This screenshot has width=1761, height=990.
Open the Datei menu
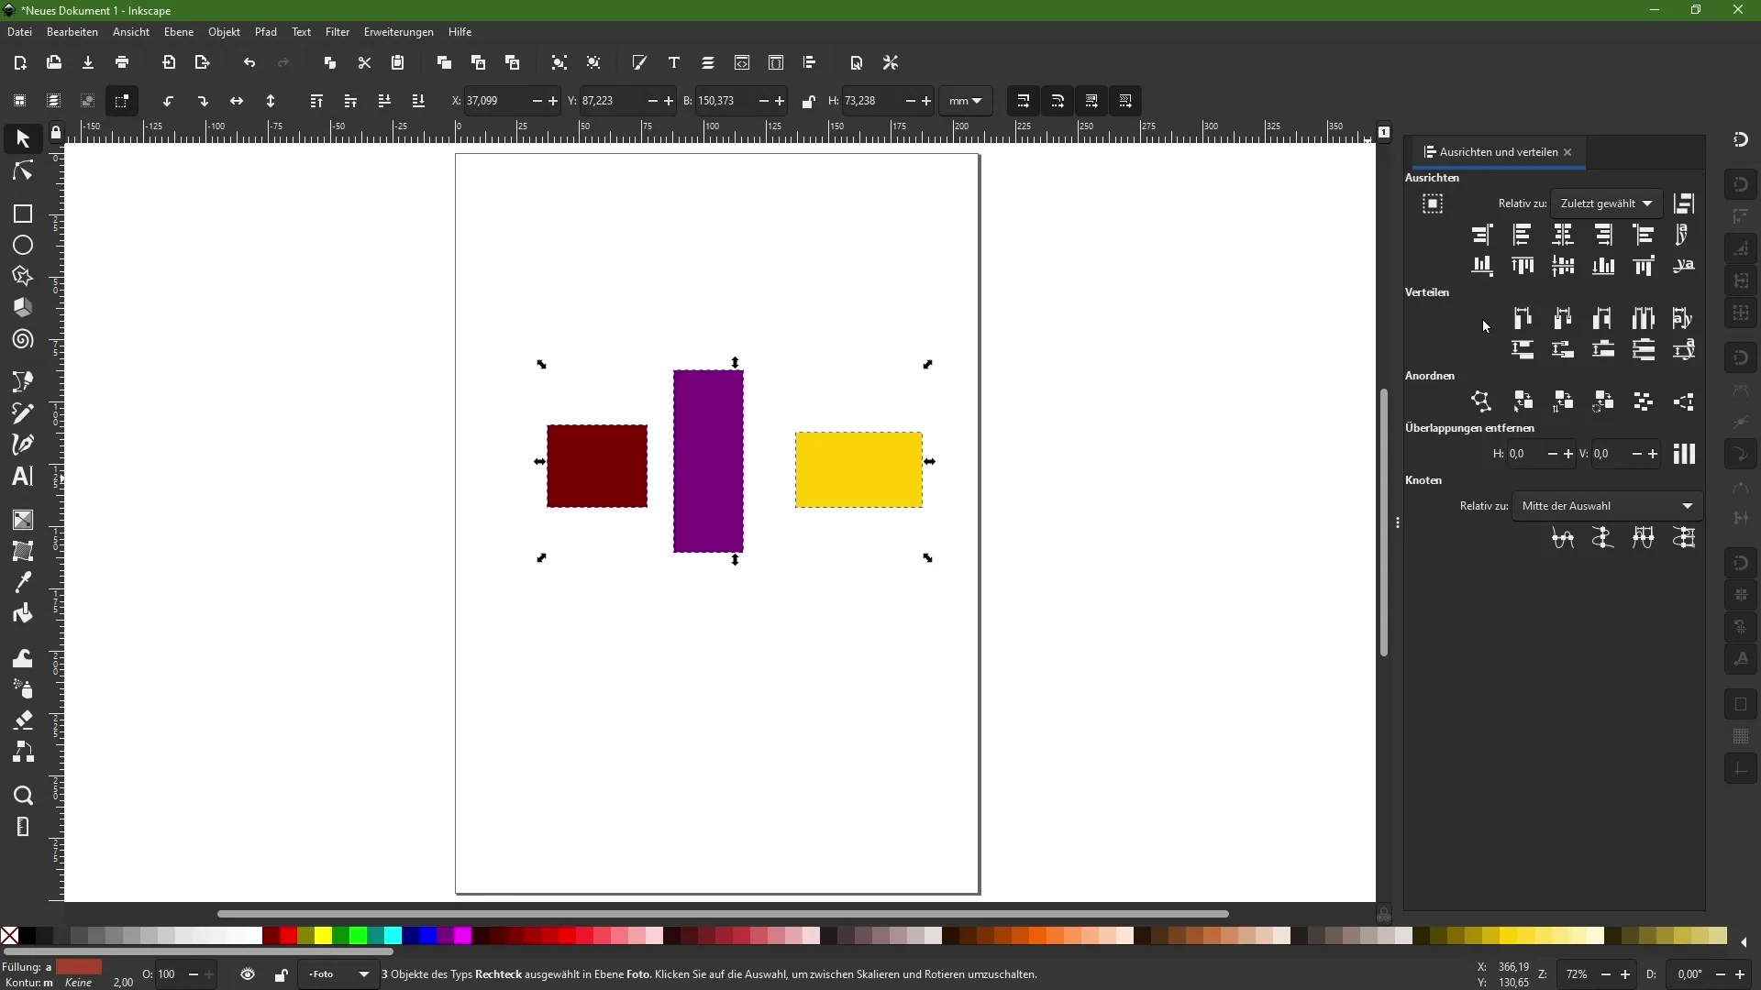[x=19, y=32]
